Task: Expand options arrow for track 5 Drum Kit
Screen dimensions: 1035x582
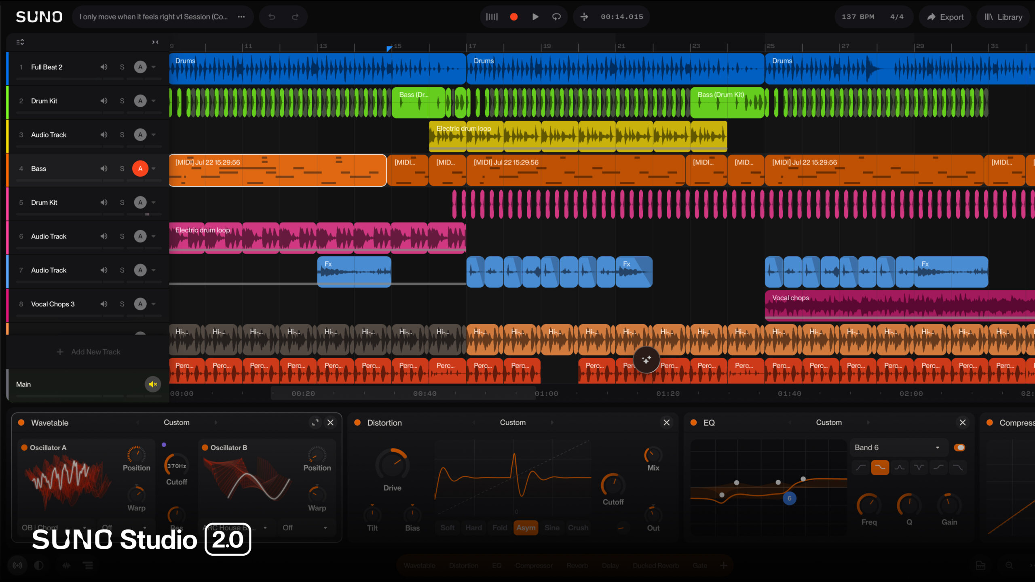Action: click(x=154, y=202)
